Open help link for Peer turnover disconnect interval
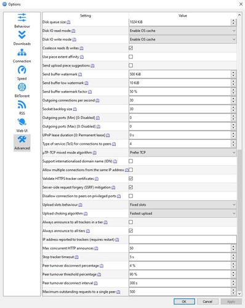 pos(95,283)
